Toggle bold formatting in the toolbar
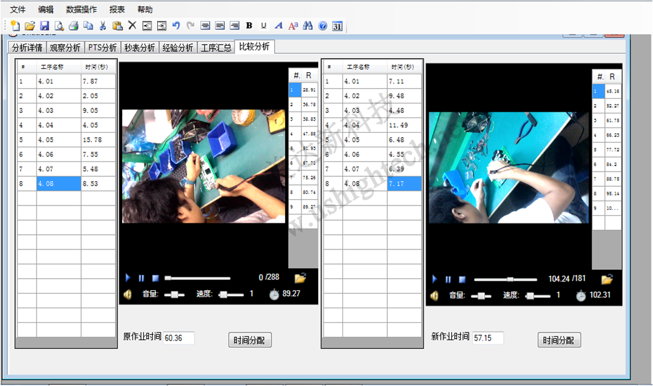 pos(249,26)
